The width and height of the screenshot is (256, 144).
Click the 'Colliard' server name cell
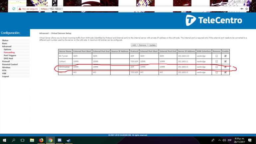pyautogui.click(x=65, y=62)
